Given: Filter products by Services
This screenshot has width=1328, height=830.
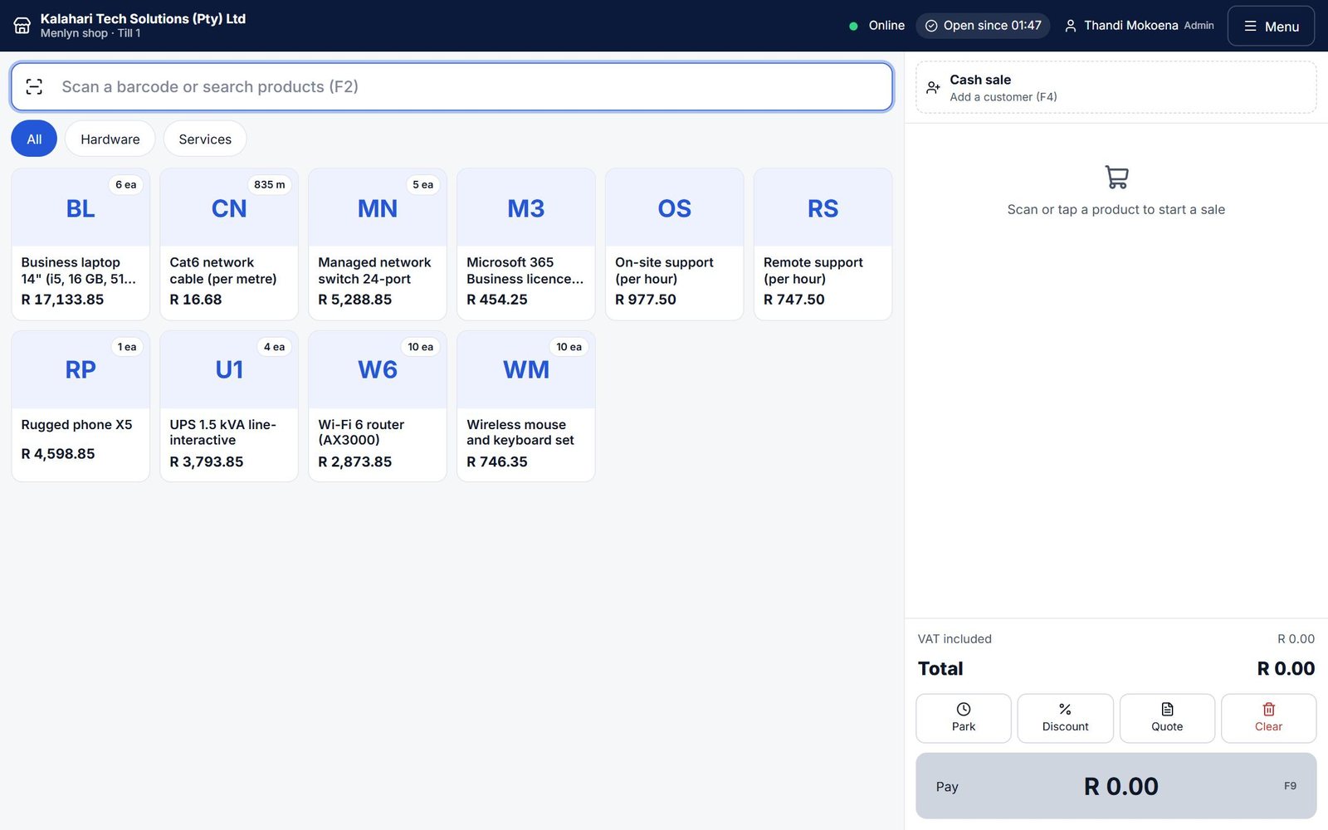Looking at the screenshot, I should [x=205, y=139].
